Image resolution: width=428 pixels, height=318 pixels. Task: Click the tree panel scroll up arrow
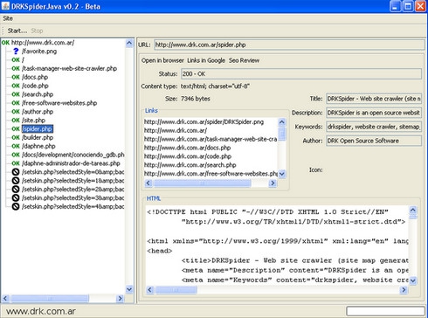(x=129, y=43)
